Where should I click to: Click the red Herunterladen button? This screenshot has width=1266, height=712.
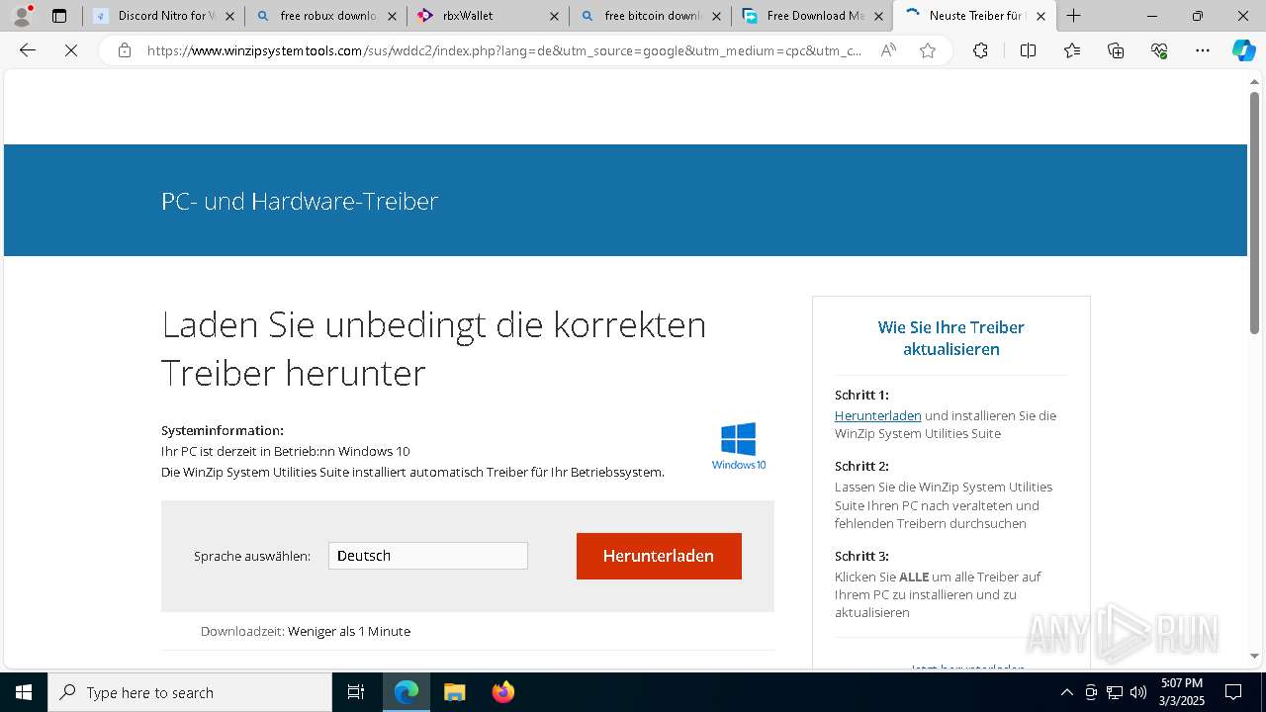pyautogui.click(x=659, y=556)
